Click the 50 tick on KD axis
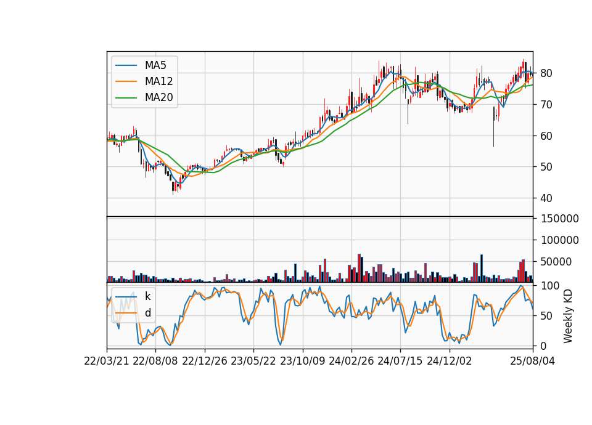The width and height of the screenshot is (592, 425). tap(546, 316)
